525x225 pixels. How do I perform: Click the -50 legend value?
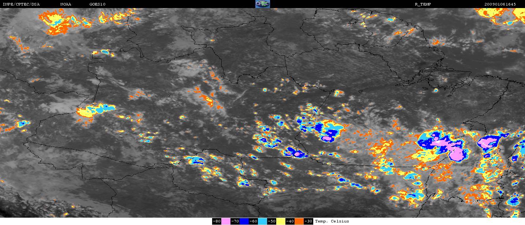[x=272, y=221]
